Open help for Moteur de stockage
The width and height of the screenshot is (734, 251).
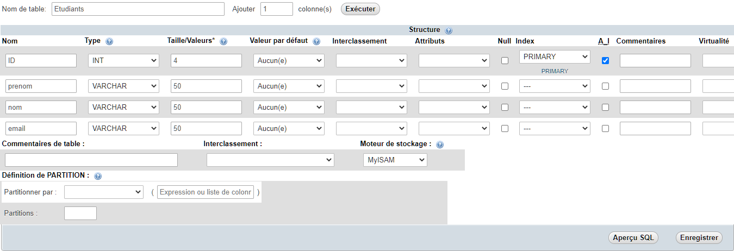440,145
